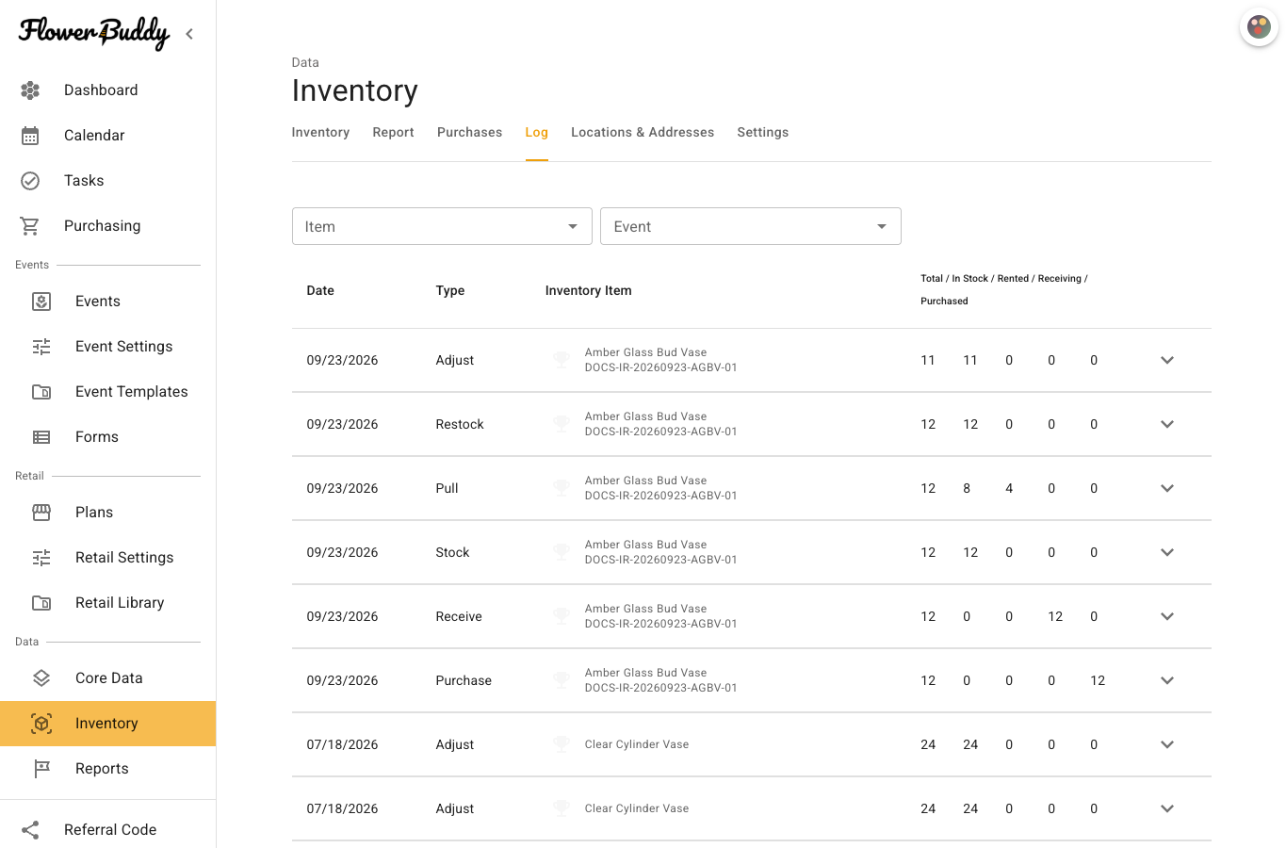Open the Item filter dropdown
Screen dimensions: 1286x848
pyautogui.click(x=442, y=226)
